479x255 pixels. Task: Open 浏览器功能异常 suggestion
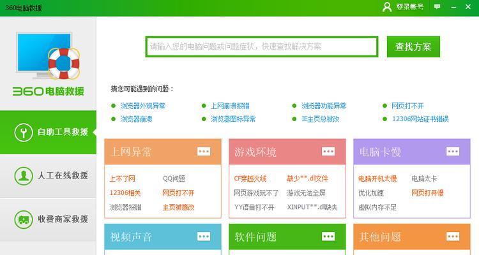[324, 106]
